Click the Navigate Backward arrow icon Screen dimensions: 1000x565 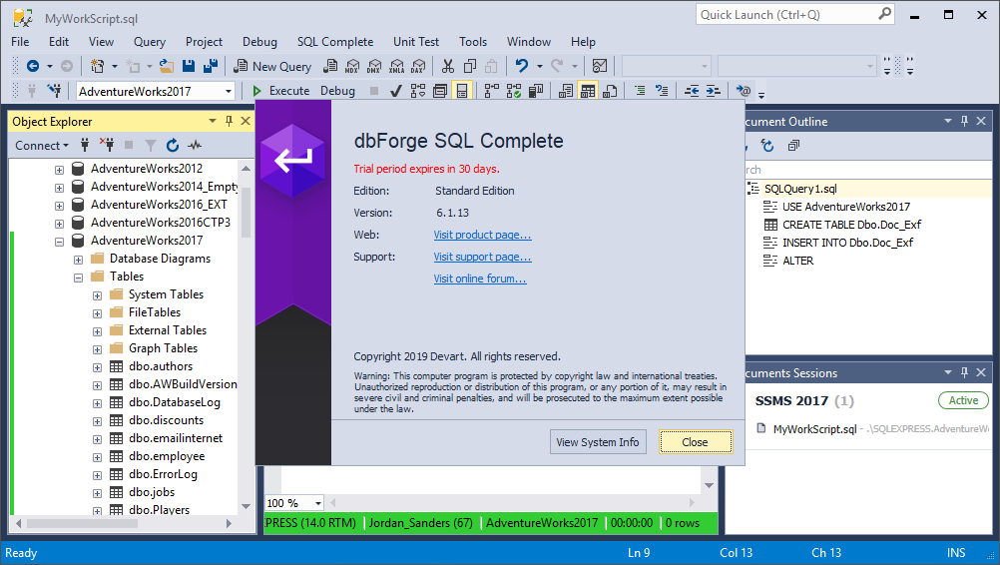coord(33,66)
